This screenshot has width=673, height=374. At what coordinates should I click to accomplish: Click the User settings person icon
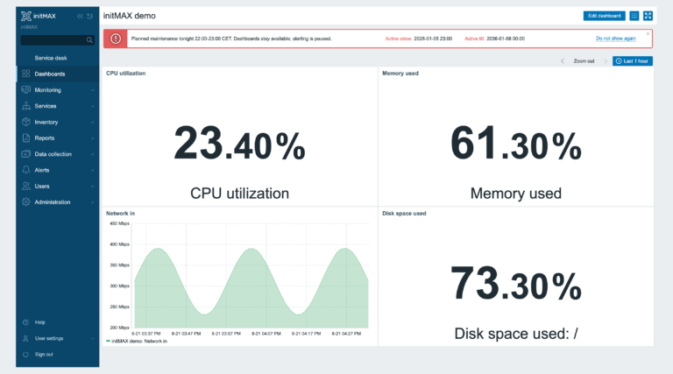25,338
